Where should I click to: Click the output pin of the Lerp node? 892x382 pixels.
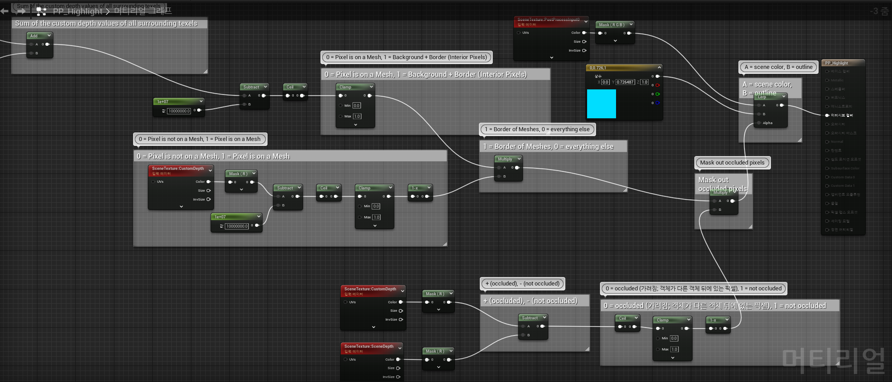(x=782, y=105)
